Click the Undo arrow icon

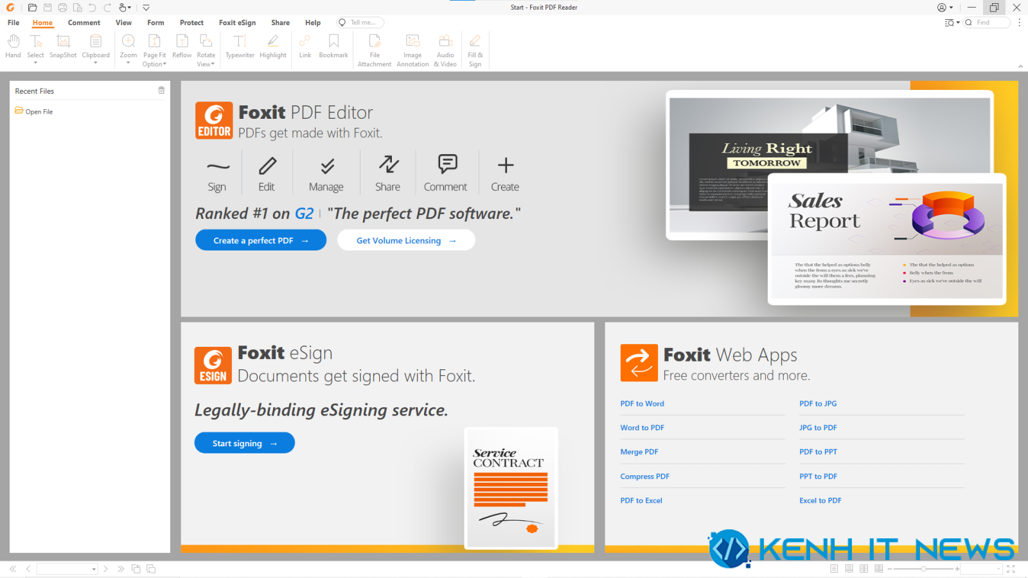(93, 8)
